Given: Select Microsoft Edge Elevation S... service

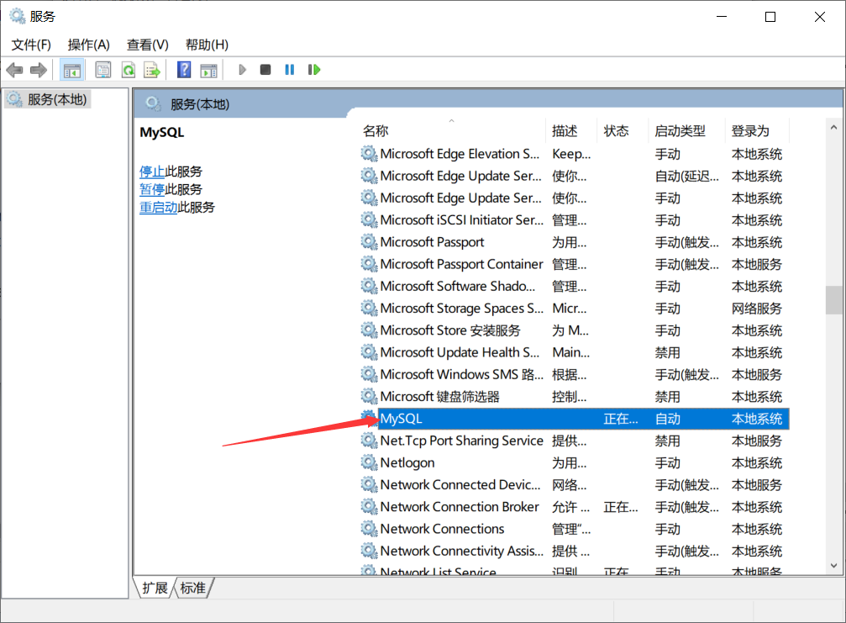Looking at the screenshot, I should click(x=460, y=154).
